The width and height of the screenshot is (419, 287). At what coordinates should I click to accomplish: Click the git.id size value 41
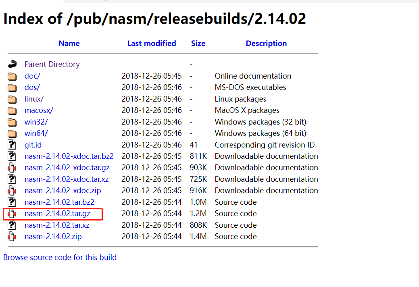[x=194, y=145]
